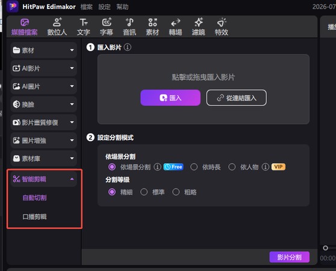
Task: Click the 圖片增強 image enhance icon
Action: click(16, 140)
